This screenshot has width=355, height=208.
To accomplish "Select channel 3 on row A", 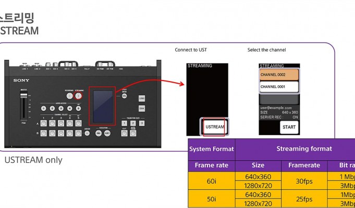I will pos(61,123).
